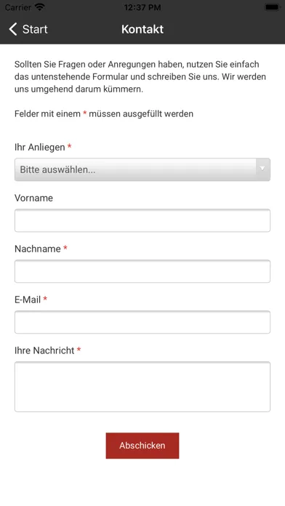Image resolution: width=285 pixels, height=506 pixels.
Task: Tap the Wi-Fi signal icon in status bar
Action: pos(40,7)
